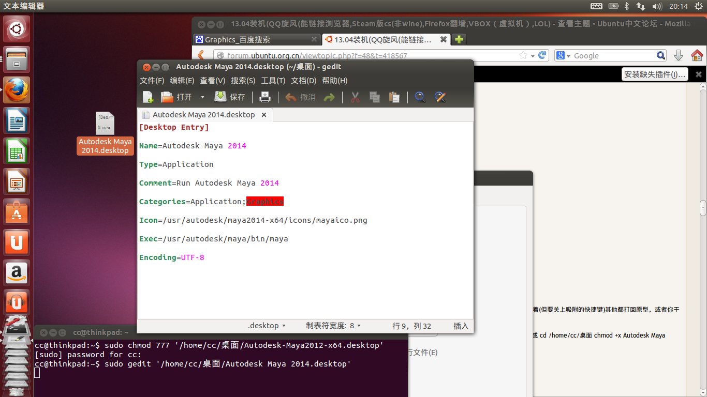707x397 pixels.
Task: Close the Graphics_百度搜索 Firefox tab
Action: (314, 39)
